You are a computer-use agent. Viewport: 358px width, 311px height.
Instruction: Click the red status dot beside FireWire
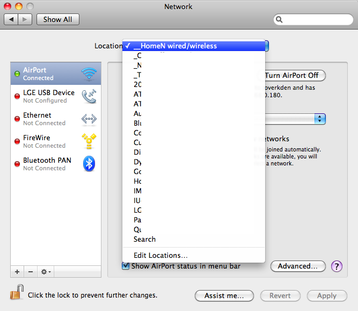point(17,141)
